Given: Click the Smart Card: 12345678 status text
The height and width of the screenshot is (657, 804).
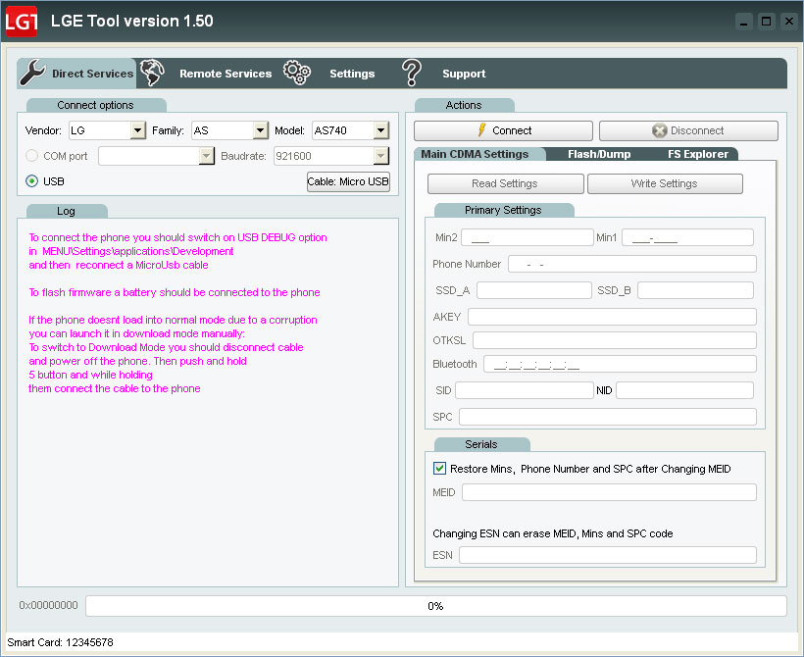Looking at the screenshot, I should [x=60, y=642].
